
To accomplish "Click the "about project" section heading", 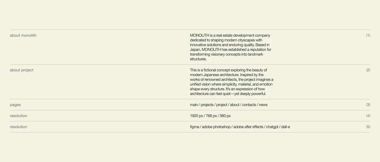I will [22, 70].
